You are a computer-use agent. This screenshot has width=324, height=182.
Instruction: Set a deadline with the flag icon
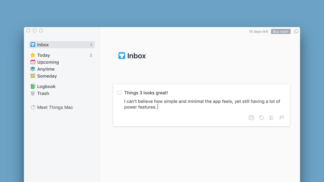coord(282,118)
